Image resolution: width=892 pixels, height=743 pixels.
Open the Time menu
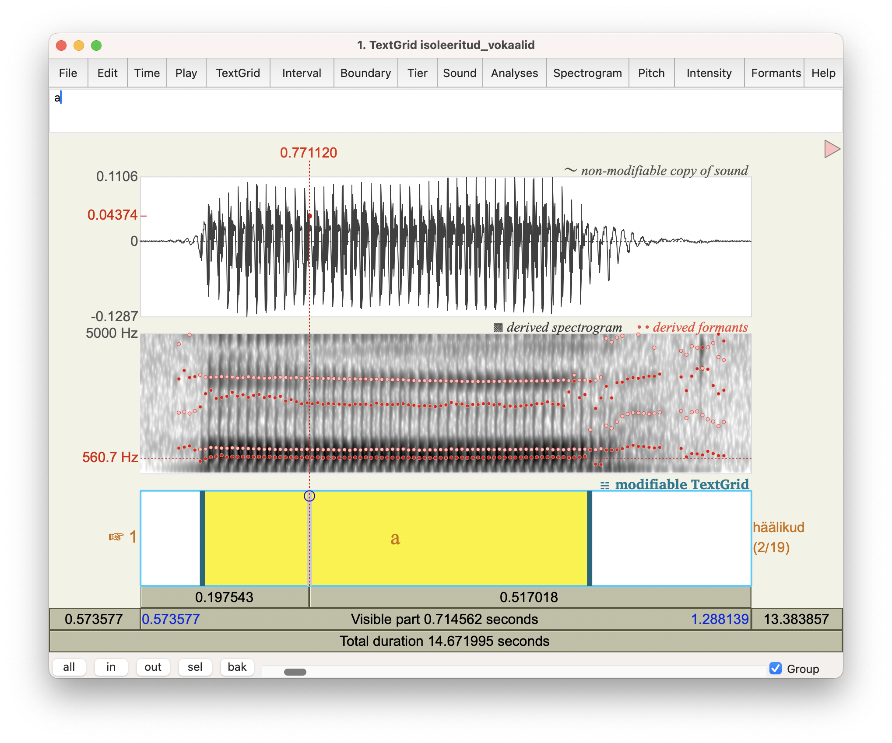(x=147, y=73)
